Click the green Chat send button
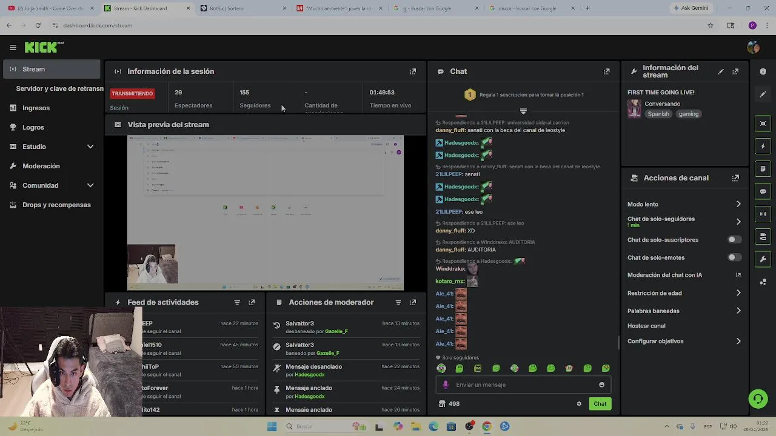 point(600,404)
